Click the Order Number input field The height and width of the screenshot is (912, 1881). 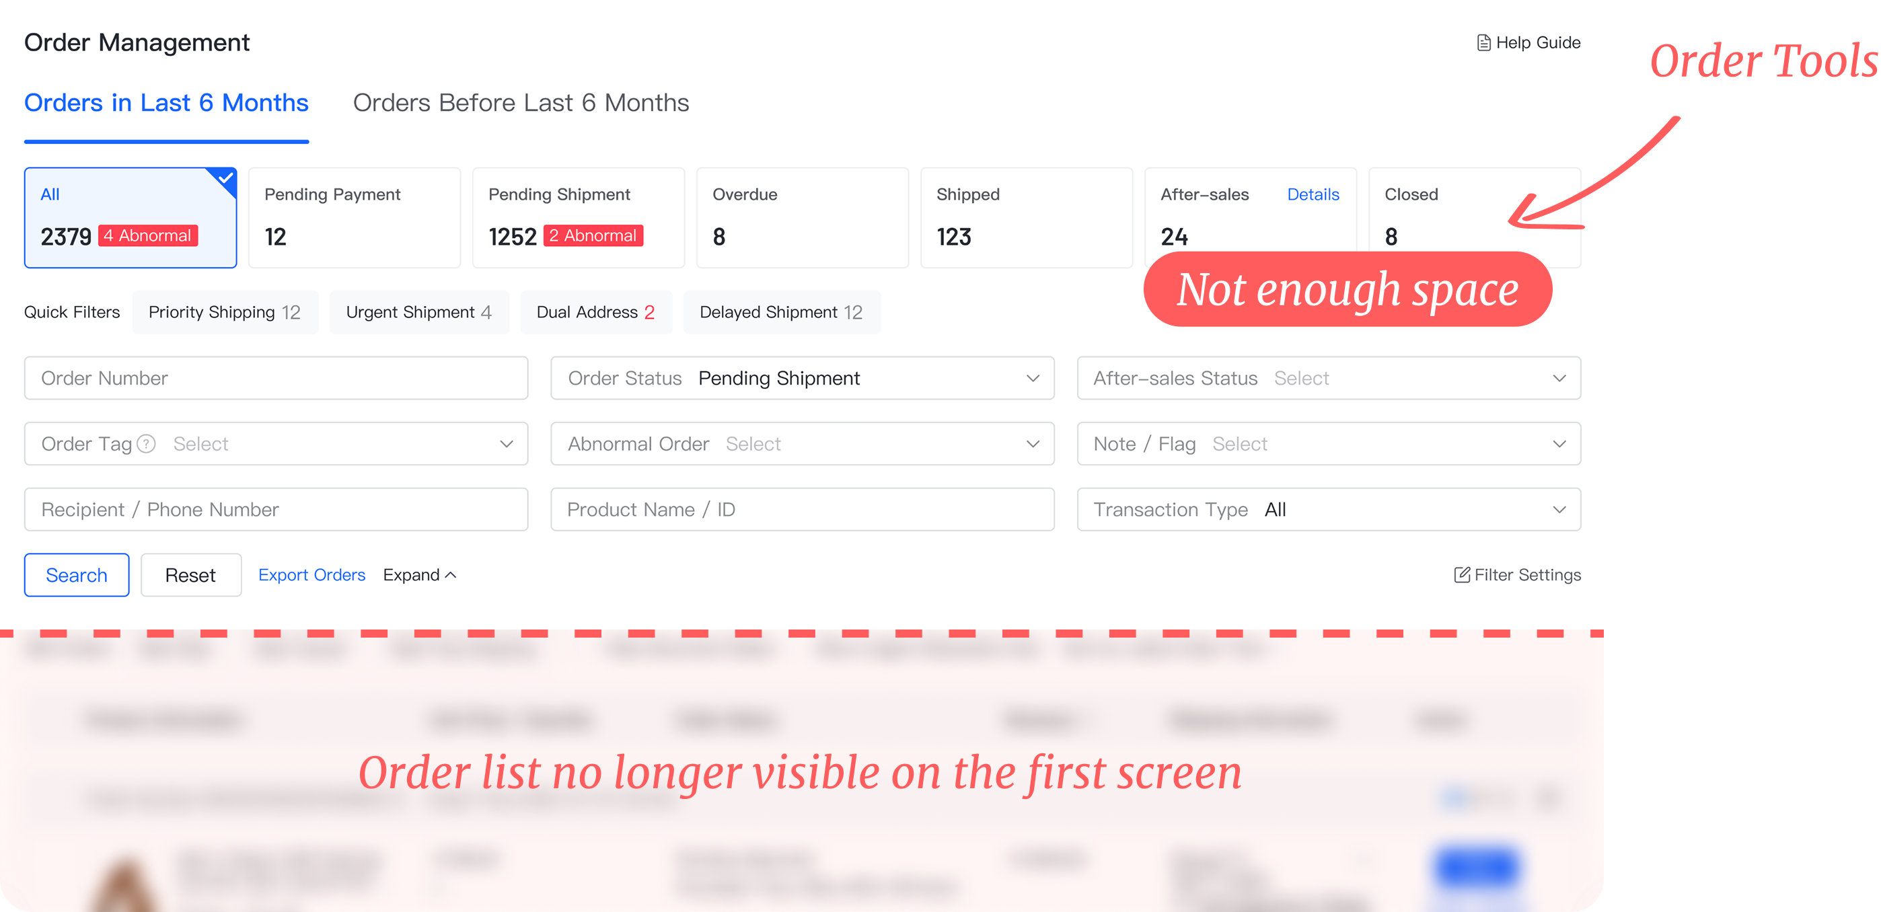[276, 378]
